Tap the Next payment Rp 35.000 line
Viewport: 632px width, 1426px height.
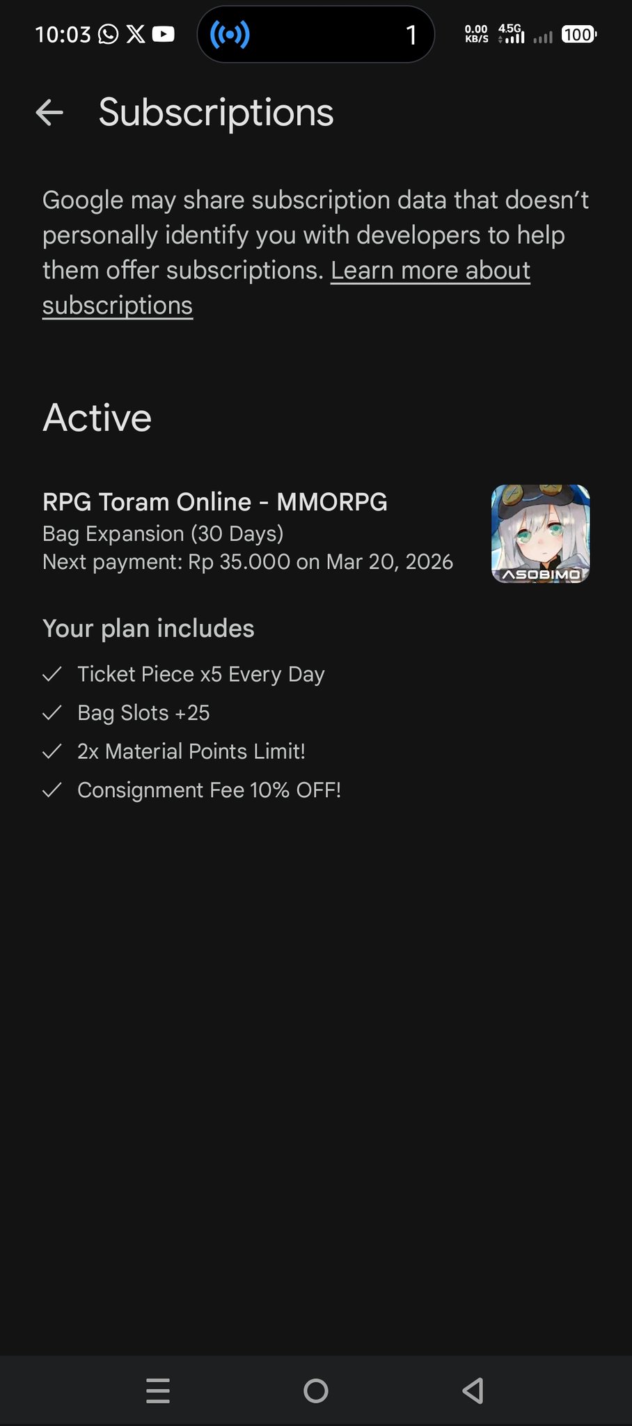[x=248, y=562]
